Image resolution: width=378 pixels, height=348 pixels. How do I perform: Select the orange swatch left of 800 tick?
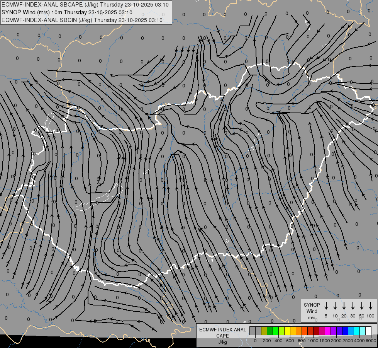pos(299,331)
